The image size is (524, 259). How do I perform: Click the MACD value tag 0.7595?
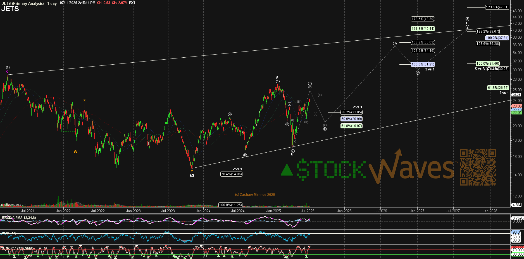(x=518, y=219)
